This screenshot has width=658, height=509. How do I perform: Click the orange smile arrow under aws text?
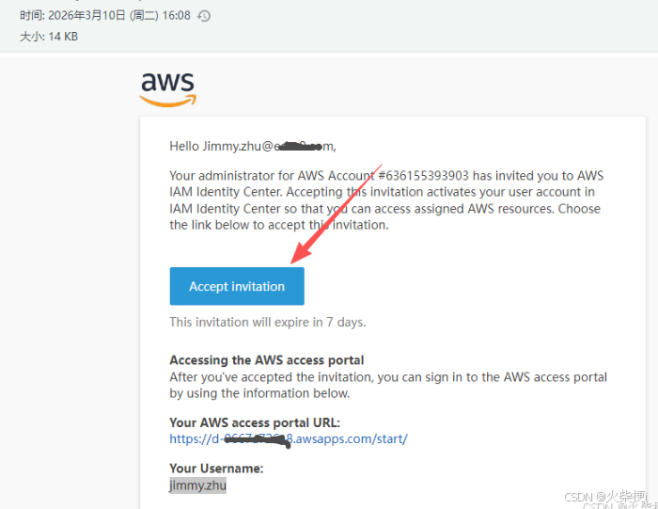point(168,101)
